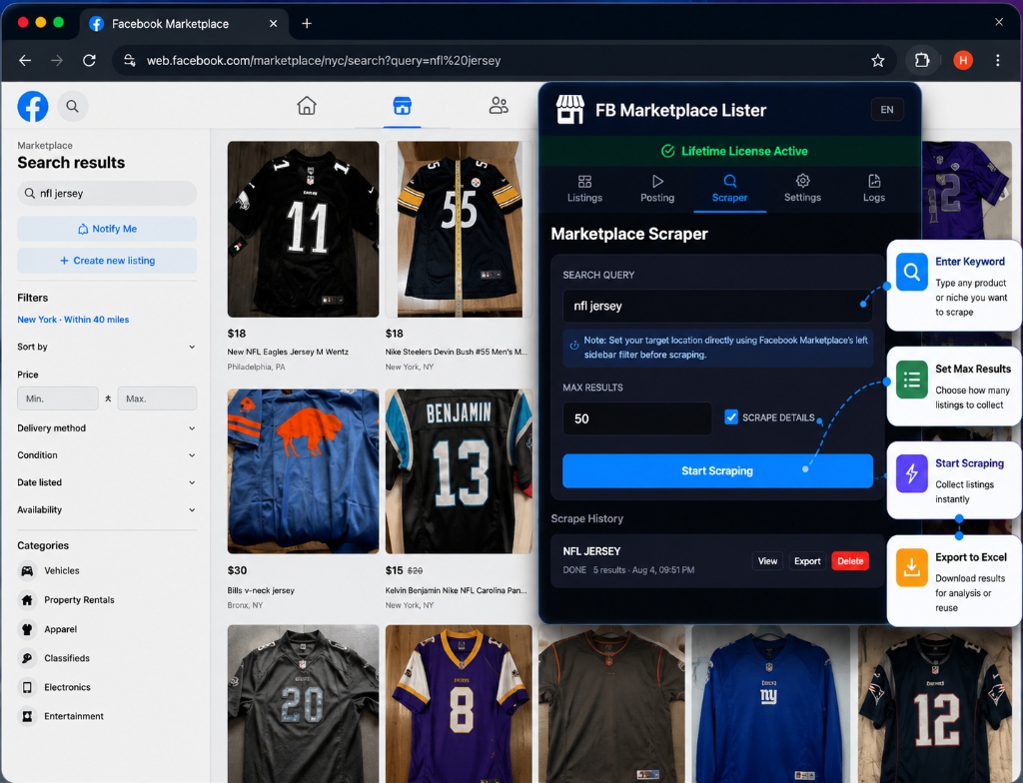Click the Search Query field with nfl jersey
The image size is (1023, 783).
click(x=717, y=306)
